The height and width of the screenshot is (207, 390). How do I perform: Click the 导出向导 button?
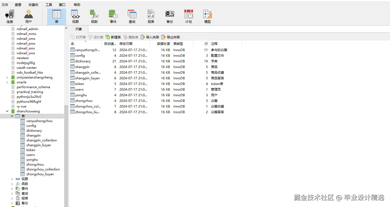point(171,37)
